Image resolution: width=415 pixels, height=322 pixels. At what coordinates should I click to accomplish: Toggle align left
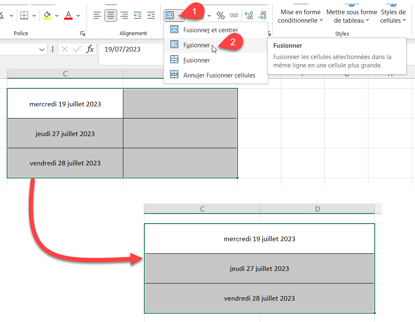click(97, 15)
